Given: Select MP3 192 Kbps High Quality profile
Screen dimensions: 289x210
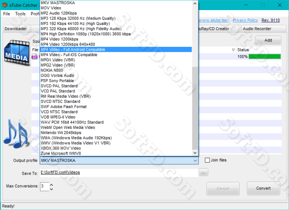Looking at the screenshot, I should pyautogui.click(x=116, y=23).
